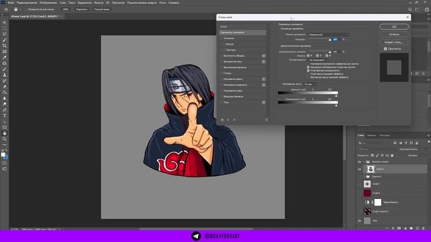Open the Наложение, если channel dropdown

click(x=310, y=84)
